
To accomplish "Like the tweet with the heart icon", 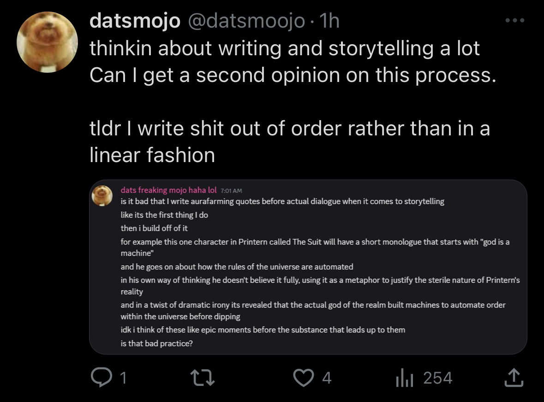I will [x=304, y=378].
